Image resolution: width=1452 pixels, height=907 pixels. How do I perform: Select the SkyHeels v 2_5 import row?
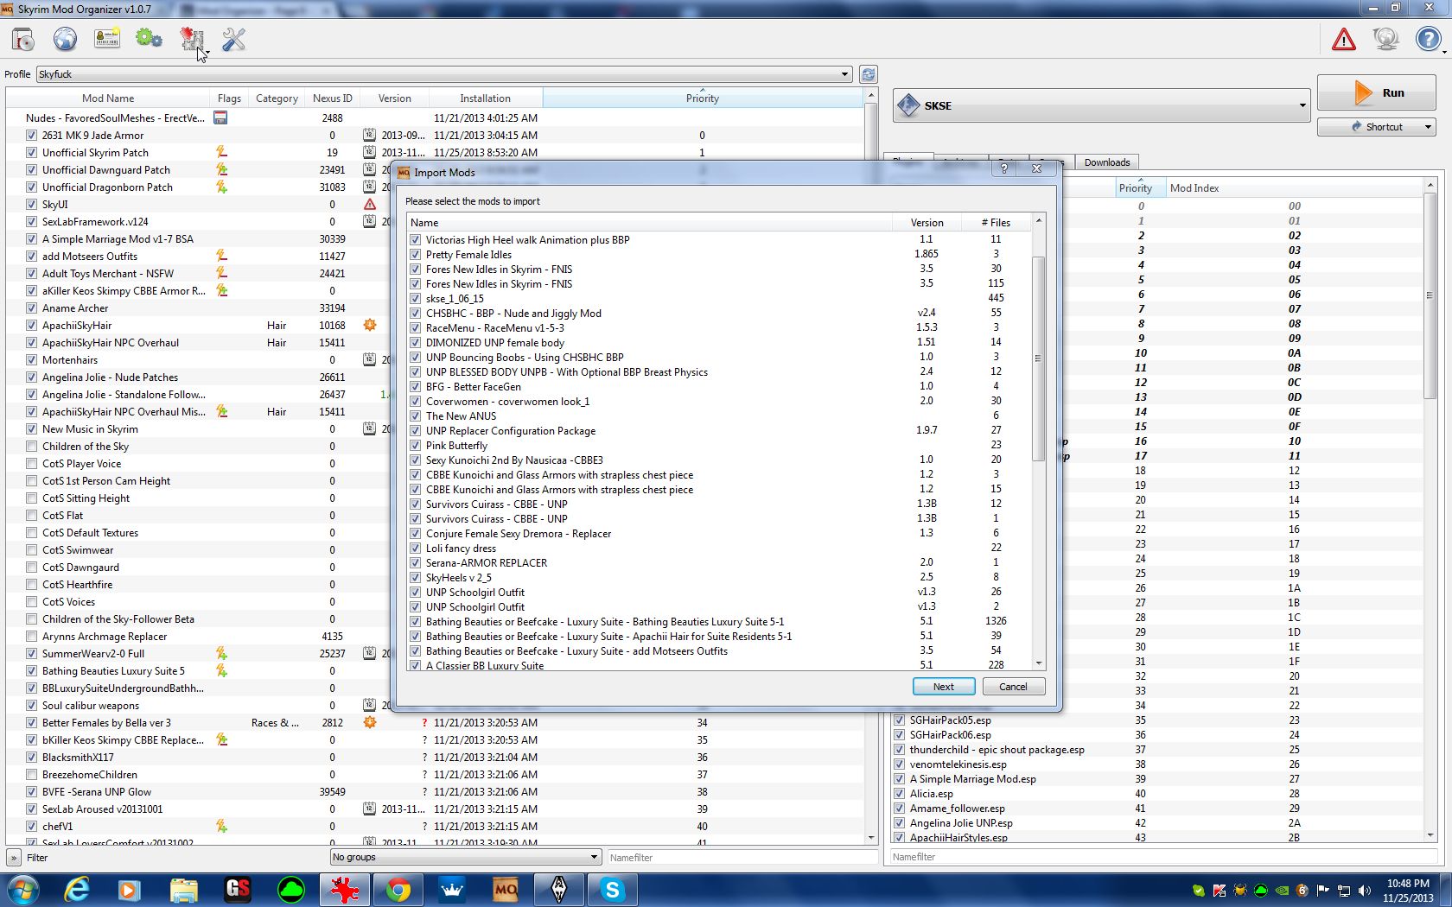coord(719,578)
